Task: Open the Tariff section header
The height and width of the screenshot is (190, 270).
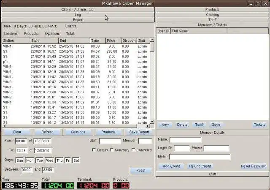Action: [212, 20]
